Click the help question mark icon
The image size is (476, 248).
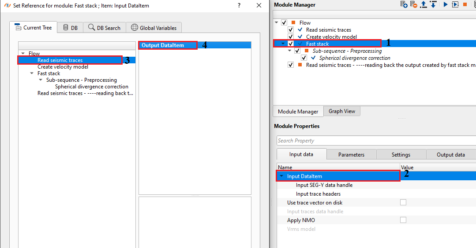(239, 5)
